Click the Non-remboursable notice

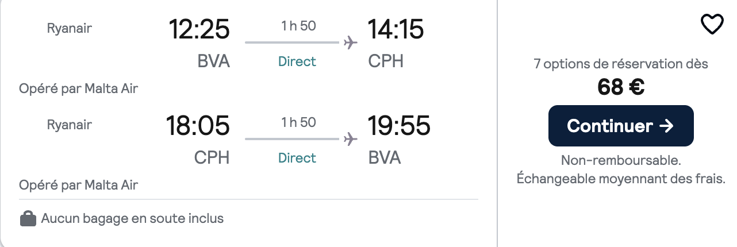[621, 161]
